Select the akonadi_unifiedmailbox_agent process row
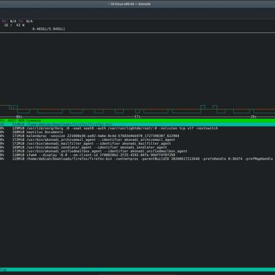 click(x=137, y=151)
